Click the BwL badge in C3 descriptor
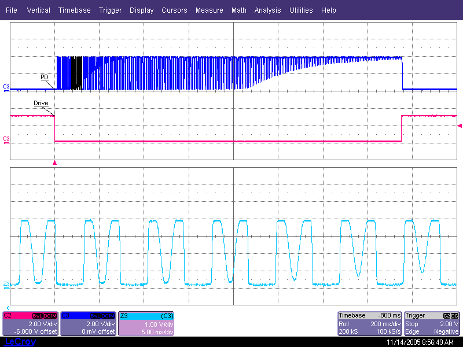 [95, 316]
